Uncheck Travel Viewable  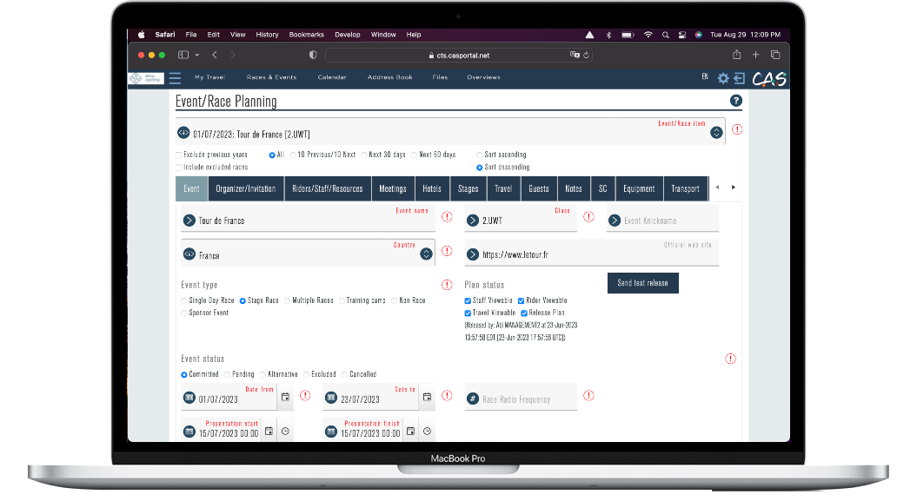pyautogui.click(x=468, y=313)
